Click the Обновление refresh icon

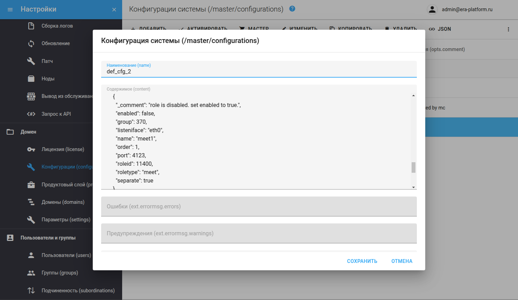pyautogui.click(x=31, y=43)
